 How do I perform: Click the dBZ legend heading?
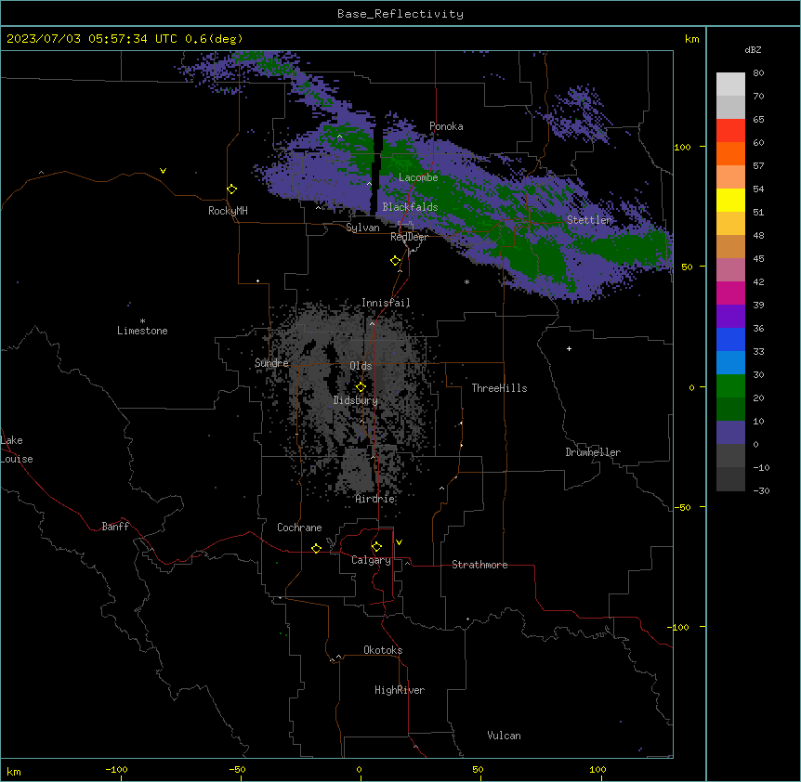(753, 50)
